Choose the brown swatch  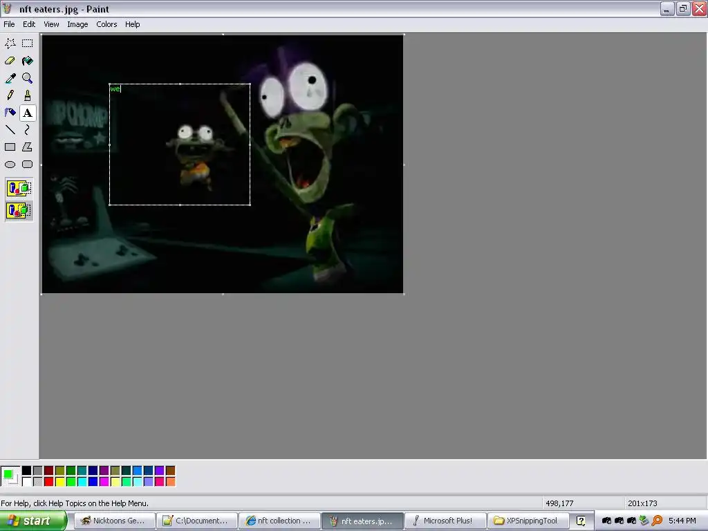170,470
